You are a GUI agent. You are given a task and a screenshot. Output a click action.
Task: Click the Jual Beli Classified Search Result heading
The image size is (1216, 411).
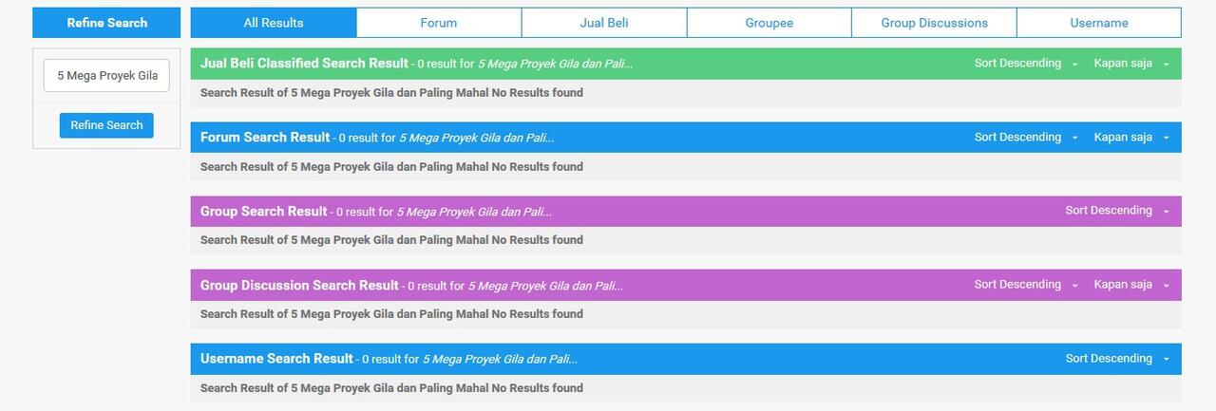click(304, 64)
